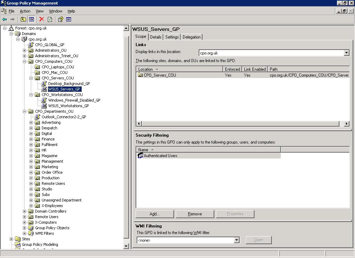Click the Up one level folder icon
The image size is (355, 258).
[x=23, y=19]
